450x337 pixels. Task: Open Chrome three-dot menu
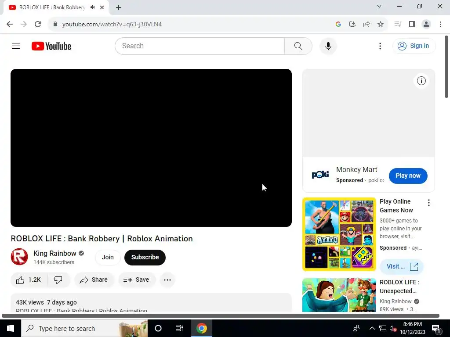(440, 25)
